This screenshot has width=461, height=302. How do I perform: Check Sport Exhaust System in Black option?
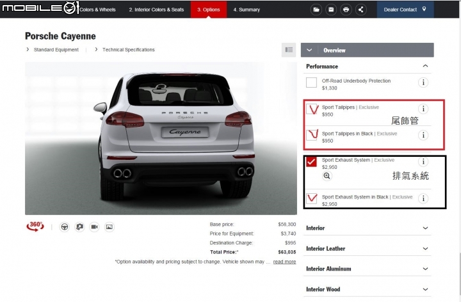pos(311,198)
